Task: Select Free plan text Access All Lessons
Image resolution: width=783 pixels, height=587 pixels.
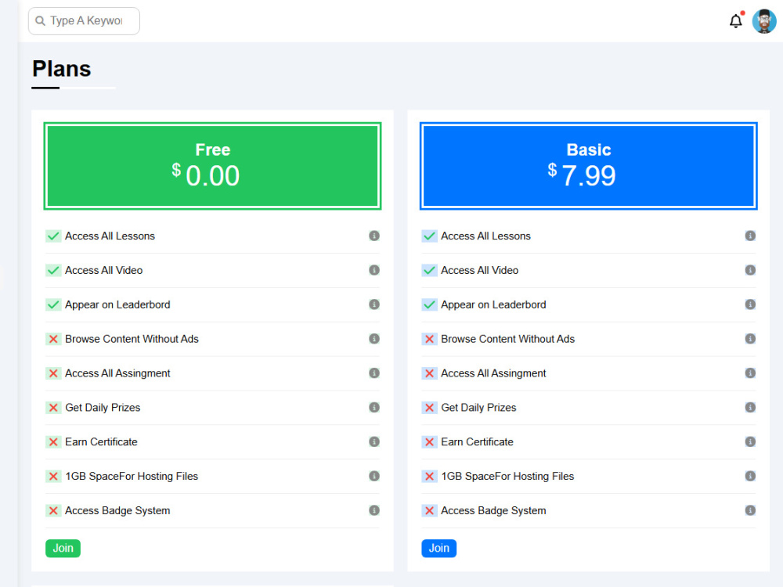Action: (x=110, y=236)
